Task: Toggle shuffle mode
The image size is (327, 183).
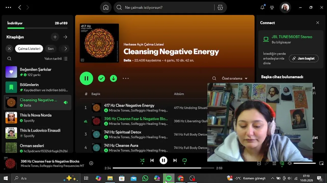Action: pyautogui.click(x=142, y=160)
